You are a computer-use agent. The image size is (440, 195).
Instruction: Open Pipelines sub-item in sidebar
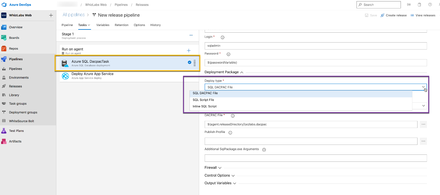(15, 69)
